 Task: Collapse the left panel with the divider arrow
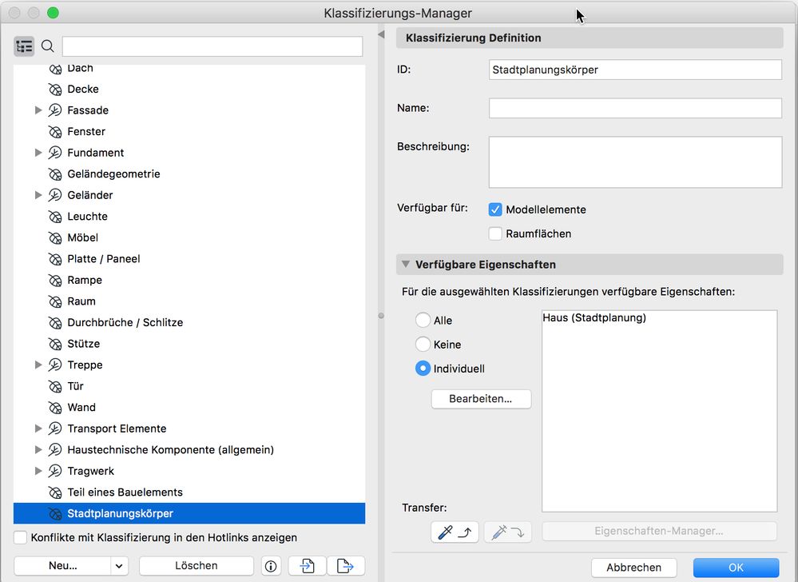tap(381, 34)
